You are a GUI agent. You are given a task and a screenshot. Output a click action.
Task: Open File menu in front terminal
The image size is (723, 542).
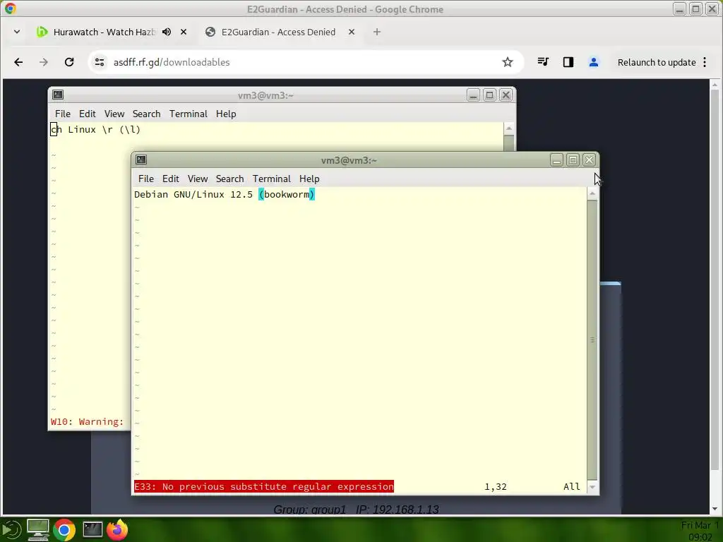pos(146,179)
